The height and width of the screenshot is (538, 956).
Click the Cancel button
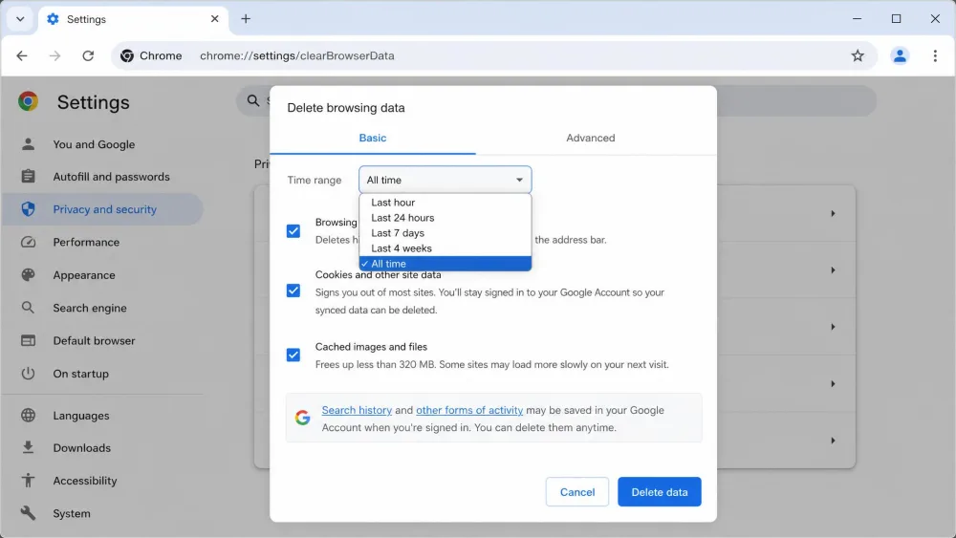click(x=576, y=492)
